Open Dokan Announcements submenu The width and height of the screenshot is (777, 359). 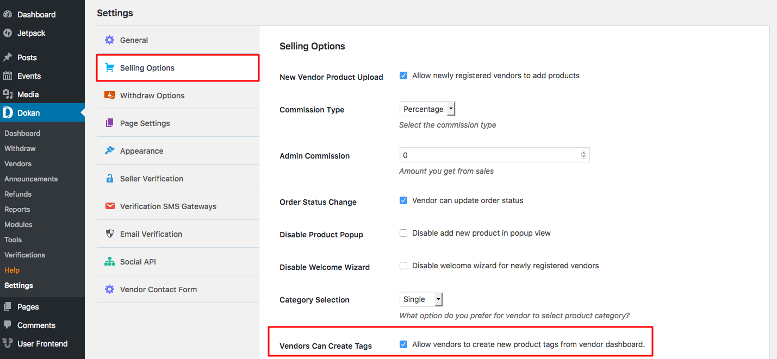click(31, 179)
